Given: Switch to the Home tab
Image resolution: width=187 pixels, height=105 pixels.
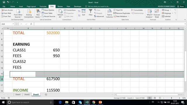Looking at the screenshot, I should point(13,6).
